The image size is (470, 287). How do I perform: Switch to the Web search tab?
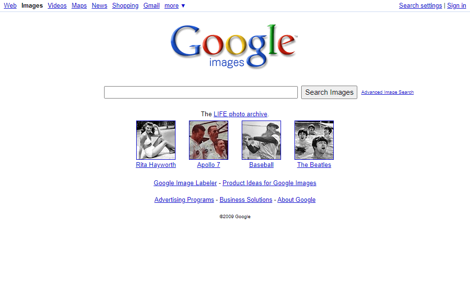coord(10,6)
